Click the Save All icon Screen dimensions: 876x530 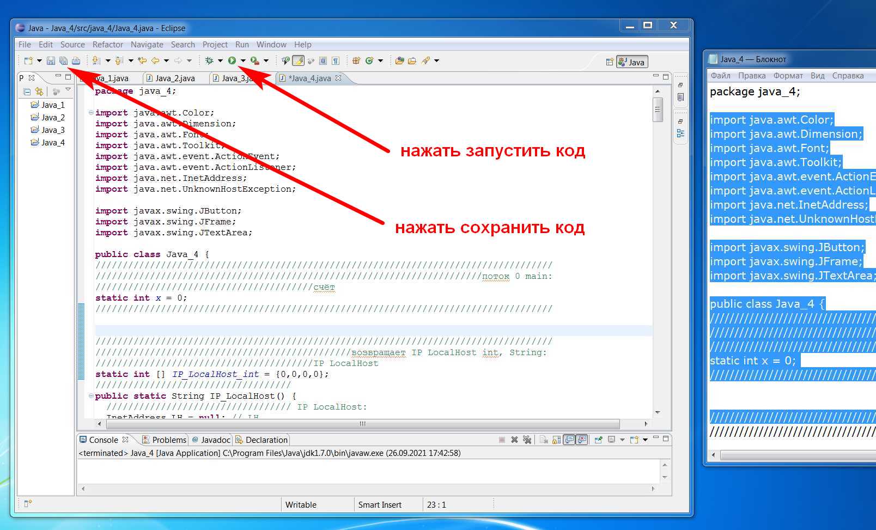63,61
